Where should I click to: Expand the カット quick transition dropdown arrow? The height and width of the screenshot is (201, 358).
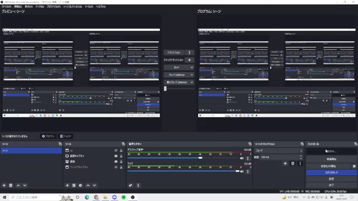[x=192, y=68]
